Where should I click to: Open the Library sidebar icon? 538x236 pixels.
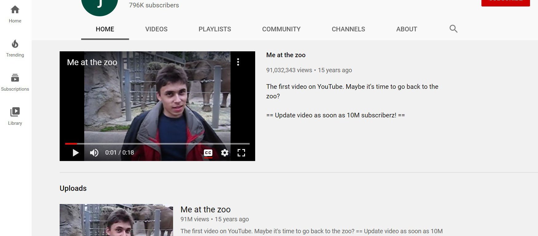point(15,112)
